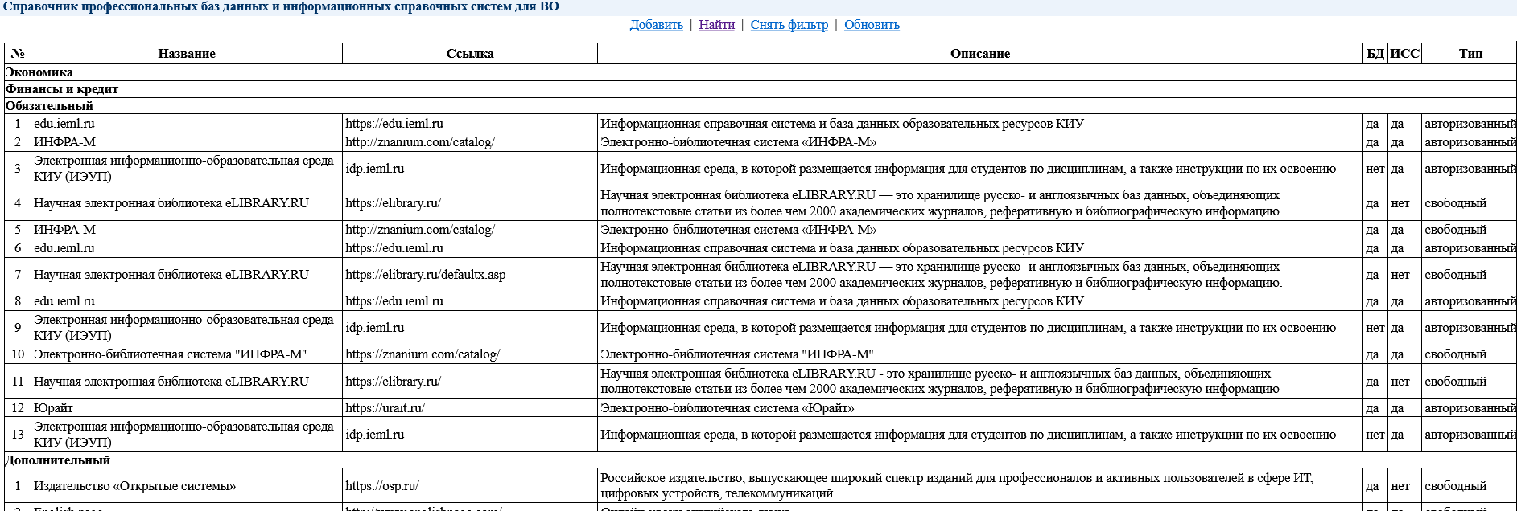1517x511 pixels.
Task: Remove the filter via "Снять фильтр"
Action: tap(789, 25)
